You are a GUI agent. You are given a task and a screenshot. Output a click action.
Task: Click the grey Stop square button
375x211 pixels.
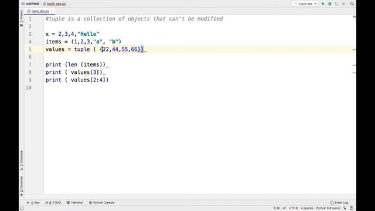pyautogui.click(x=343, y=4)
